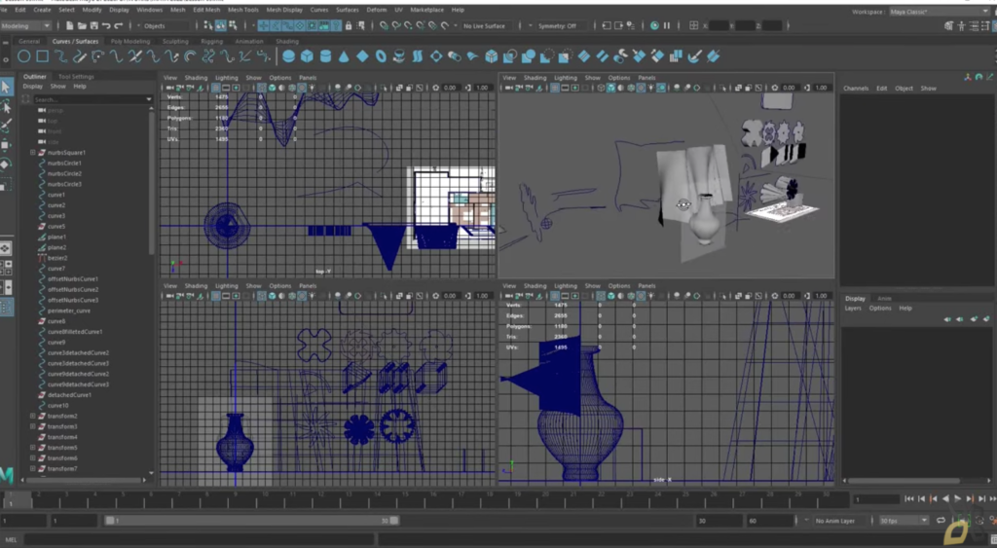This screenshot has height=548, width=997.
Task: Open the Modeling menu set dropdown
Action: pyautogui.click(x=26, y=26)
